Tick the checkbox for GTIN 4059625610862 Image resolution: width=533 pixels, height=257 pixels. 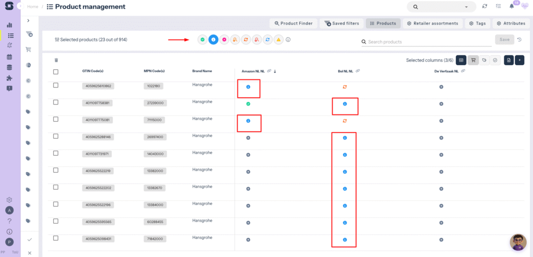56,85
